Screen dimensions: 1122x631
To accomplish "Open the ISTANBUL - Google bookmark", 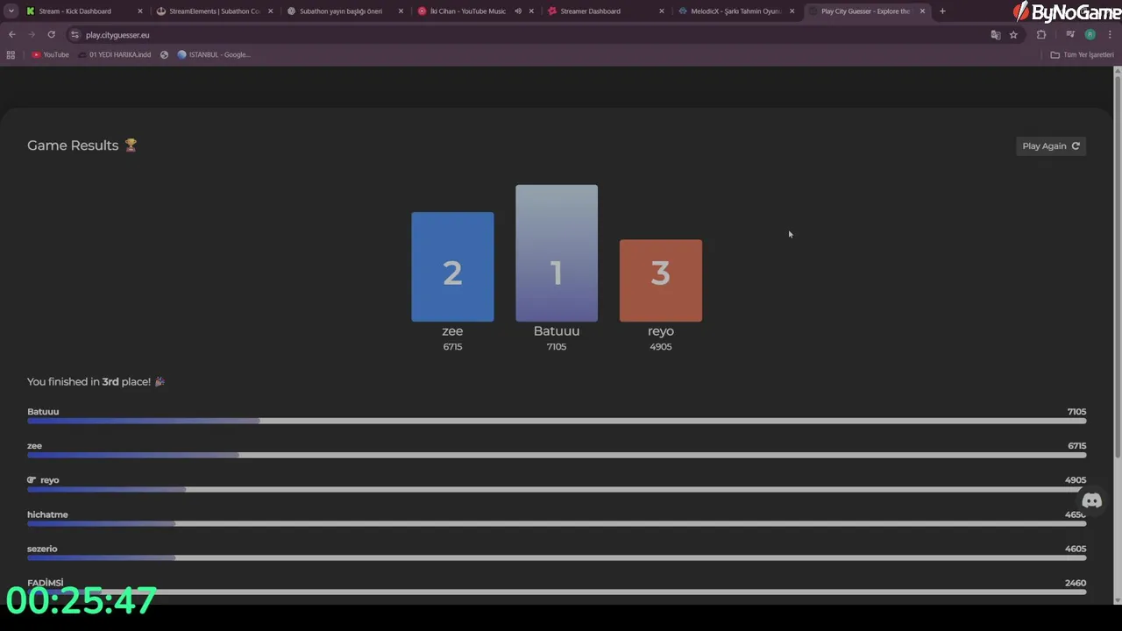I will click(x=214, y=54).
